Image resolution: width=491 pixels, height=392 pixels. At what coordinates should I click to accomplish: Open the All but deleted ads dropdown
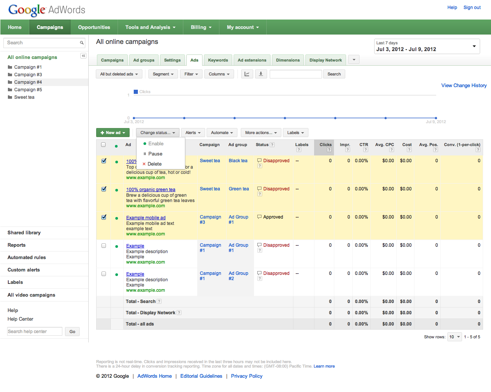click(x=119, y=74)
